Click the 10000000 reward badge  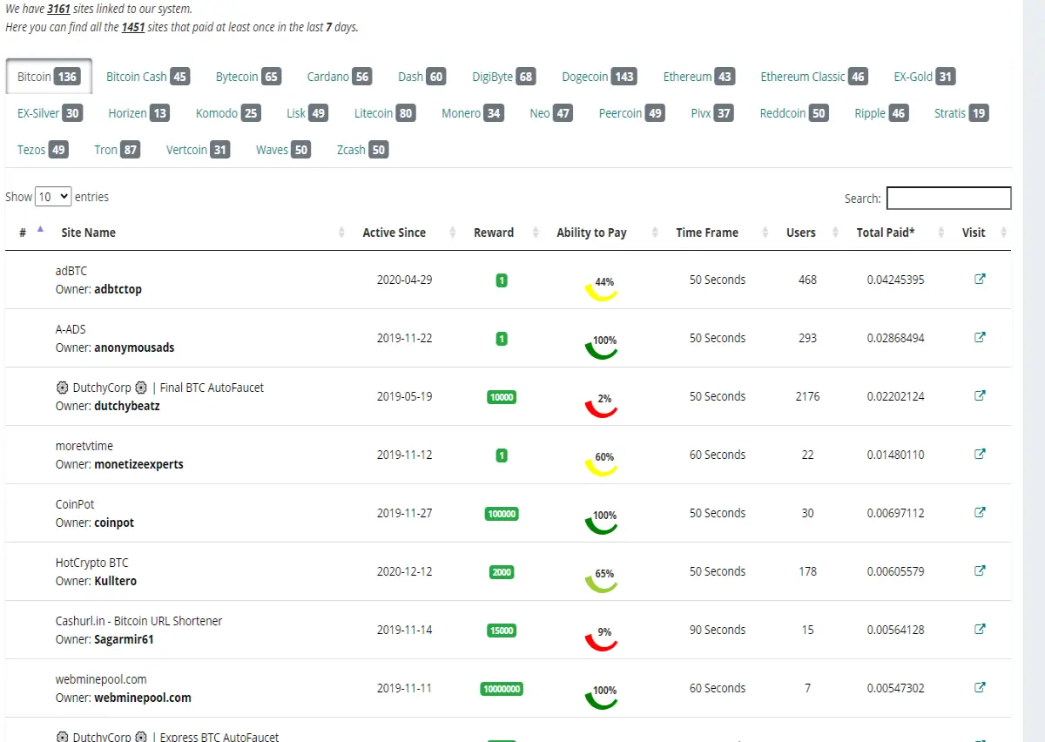pos(502,689)
